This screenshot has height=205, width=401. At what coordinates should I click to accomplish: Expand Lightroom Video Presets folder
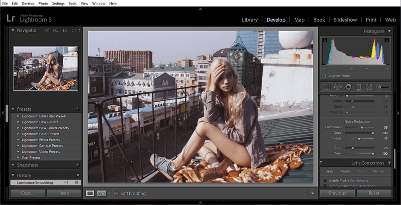click(19, 151)
